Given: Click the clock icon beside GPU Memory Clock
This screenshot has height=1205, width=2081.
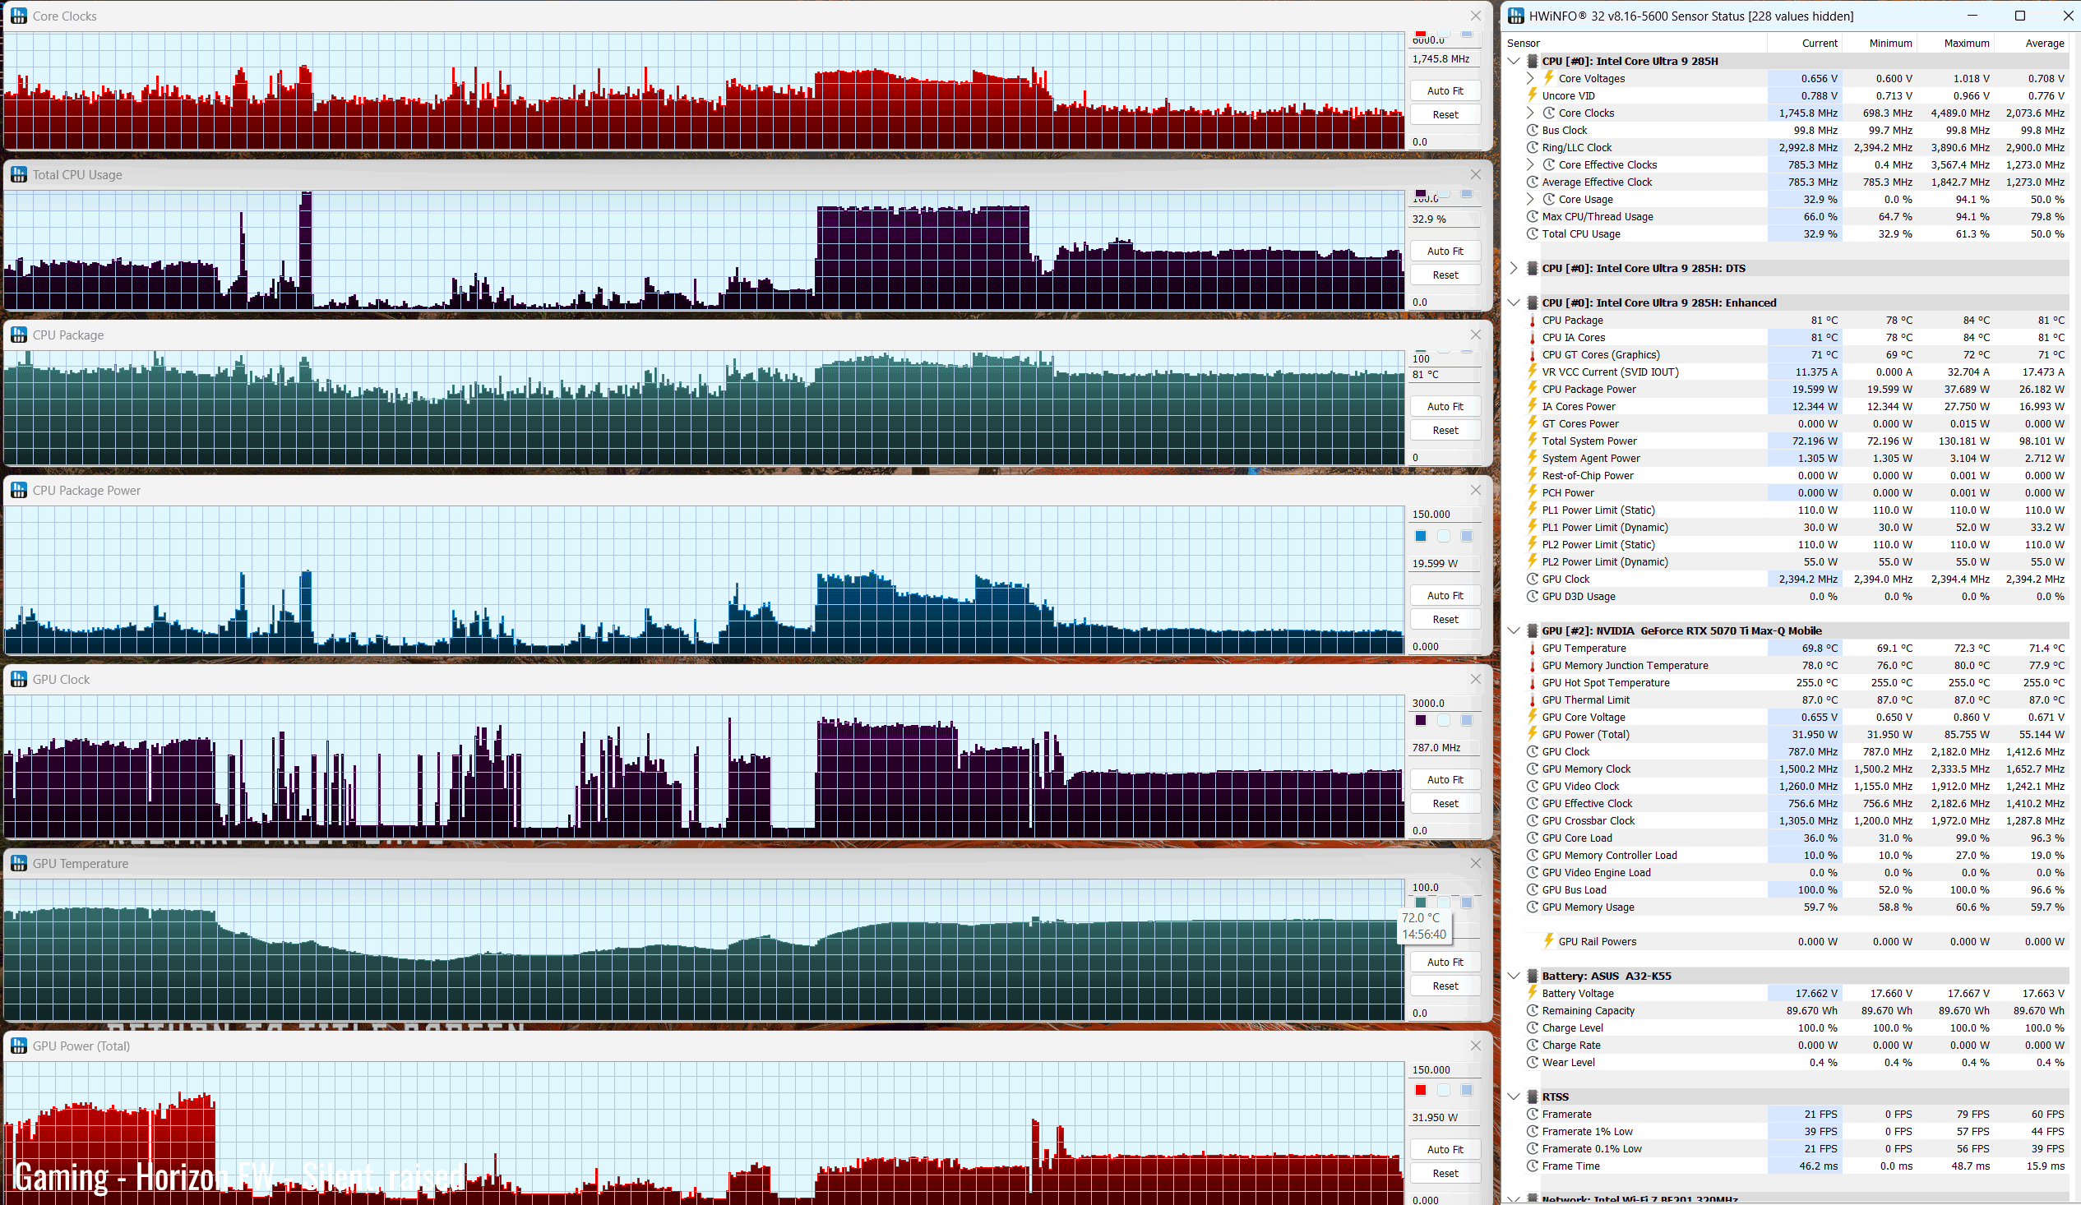Looking at the screenshot, I should coord(1532,769).
